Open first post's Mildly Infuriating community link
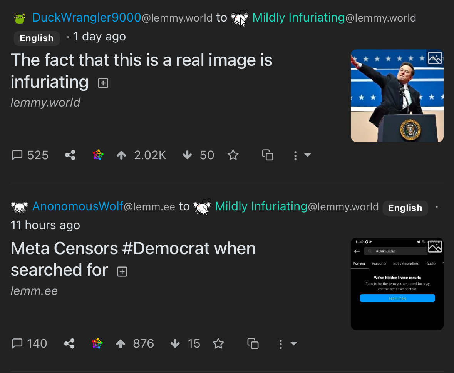Image resolution: width=454 pixels, height=373 pixels. point(298,18)
